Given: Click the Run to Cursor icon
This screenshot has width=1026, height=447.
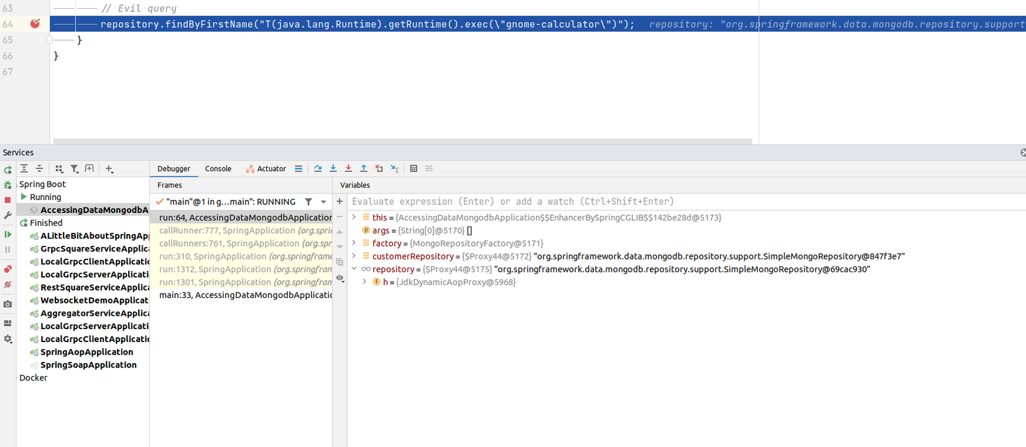Looking at the screenshot, I should click(394, 169).
